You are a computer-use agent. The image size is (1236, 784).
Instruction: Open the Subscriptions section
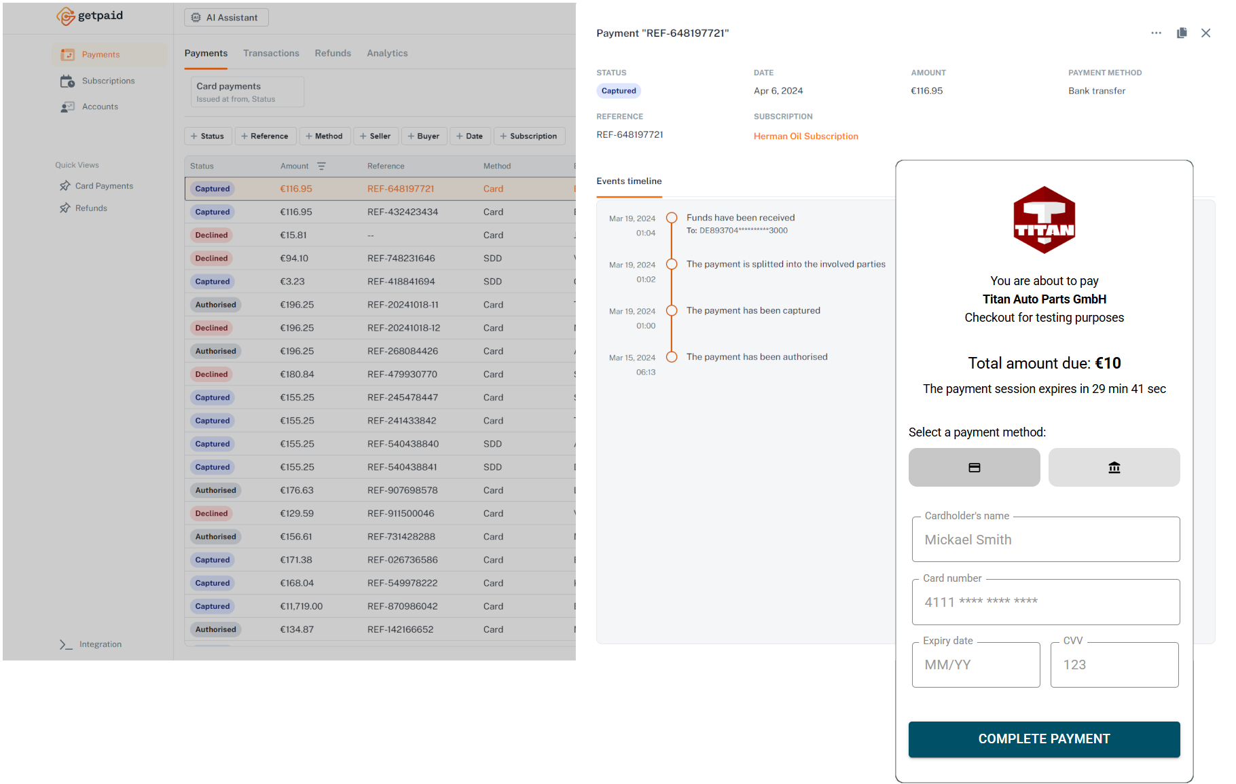[109, 80]
